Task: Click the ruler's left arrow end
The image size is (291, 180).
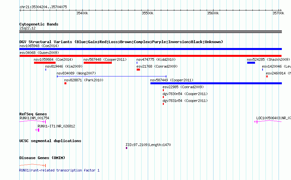Action: pos(20,10)
